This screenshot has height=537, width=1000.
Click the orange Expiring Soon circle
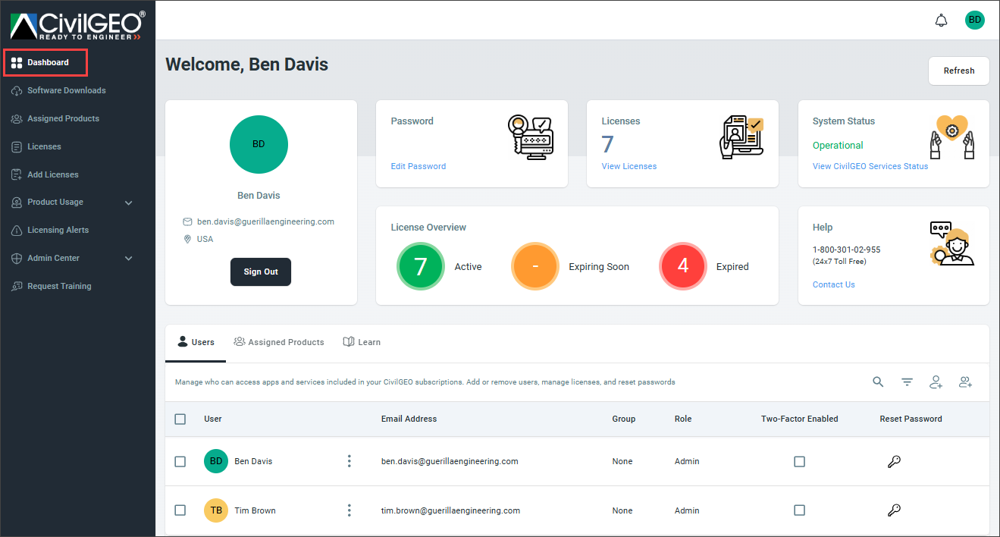pos(535,266)
